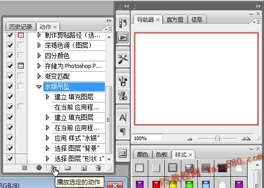The image size is (264, 188).
Task: Close the 导航器 tab
Action: 158,20
